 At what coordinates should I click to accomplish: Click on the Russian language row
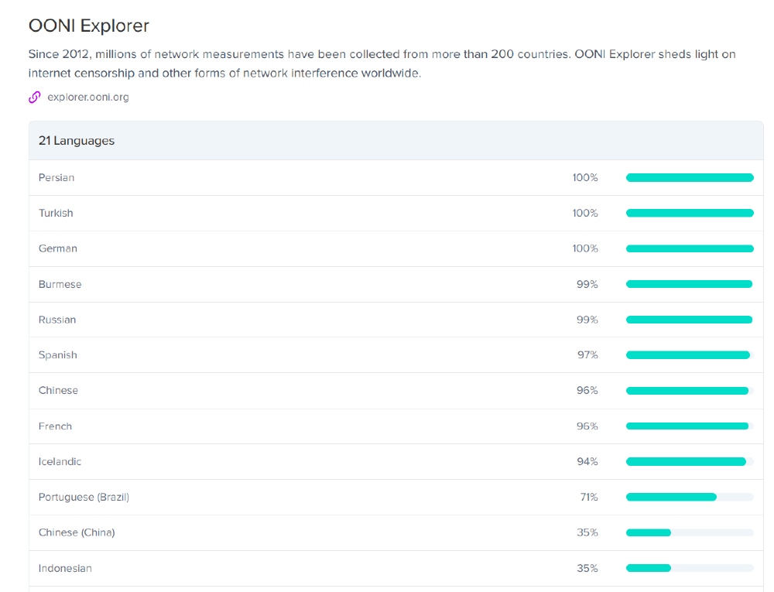(x=57, y=320)
